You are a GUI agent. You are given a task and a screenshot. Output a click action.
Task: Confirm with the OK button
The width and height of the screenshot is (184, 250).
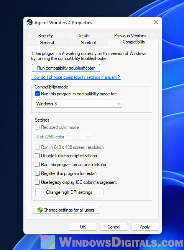click(x=83, y=227)
